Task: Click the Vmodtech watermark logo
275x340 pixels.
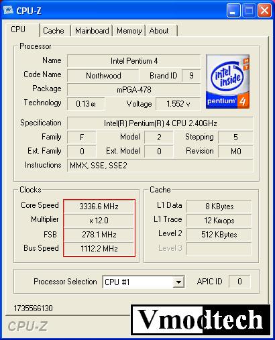Action: 201,320
